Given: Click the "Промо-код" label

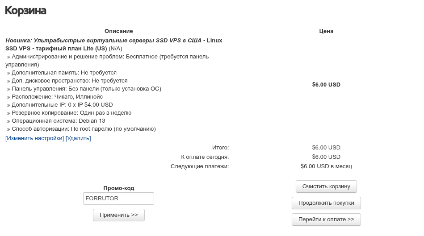Looking at the screenshot, I should (118, 188).
